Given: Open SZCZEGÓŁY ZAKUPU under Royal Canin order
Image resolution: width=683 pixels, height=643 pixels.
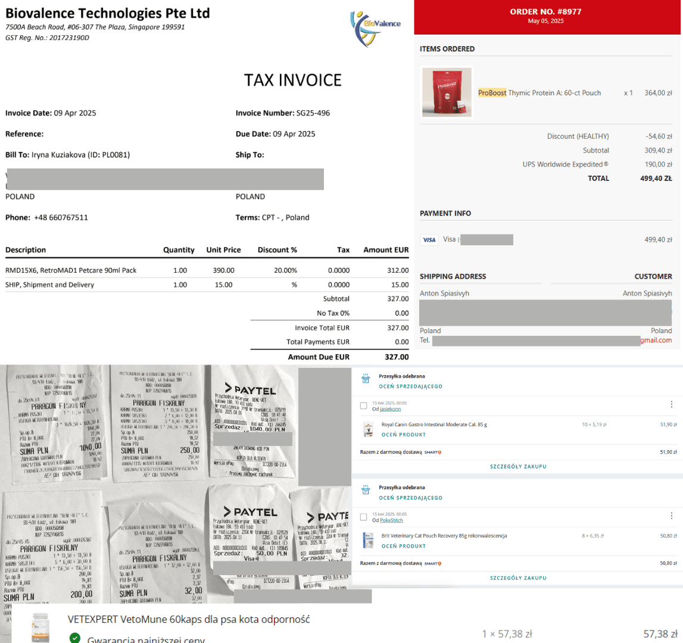Looking at the screenshot, I should coord(518,467).
